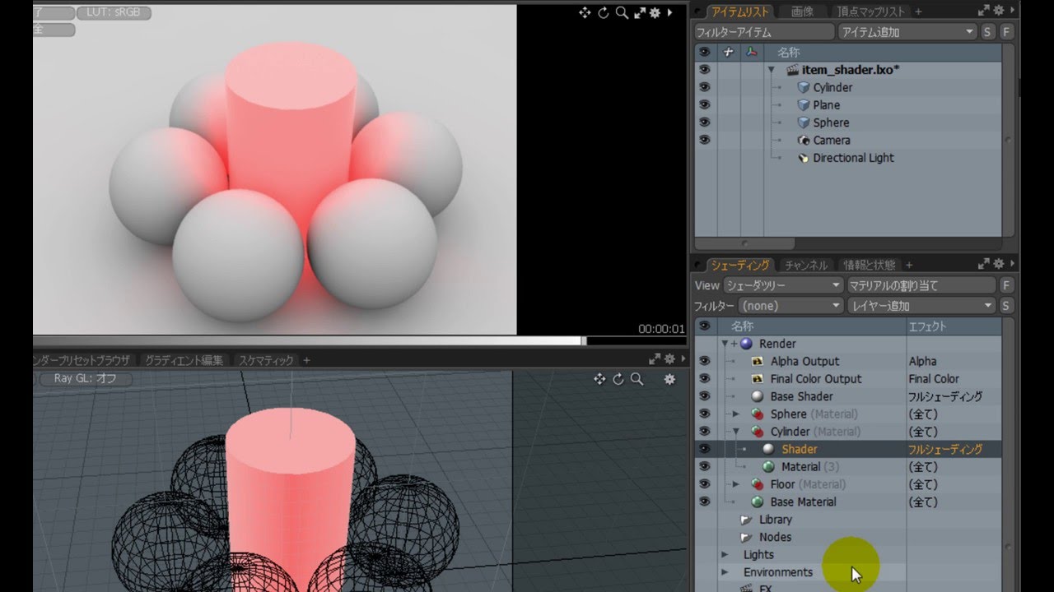Click the Nodes folder icon
Image resolution: width=1054 pixels, height=592 pixels.
tap(746, 537)
